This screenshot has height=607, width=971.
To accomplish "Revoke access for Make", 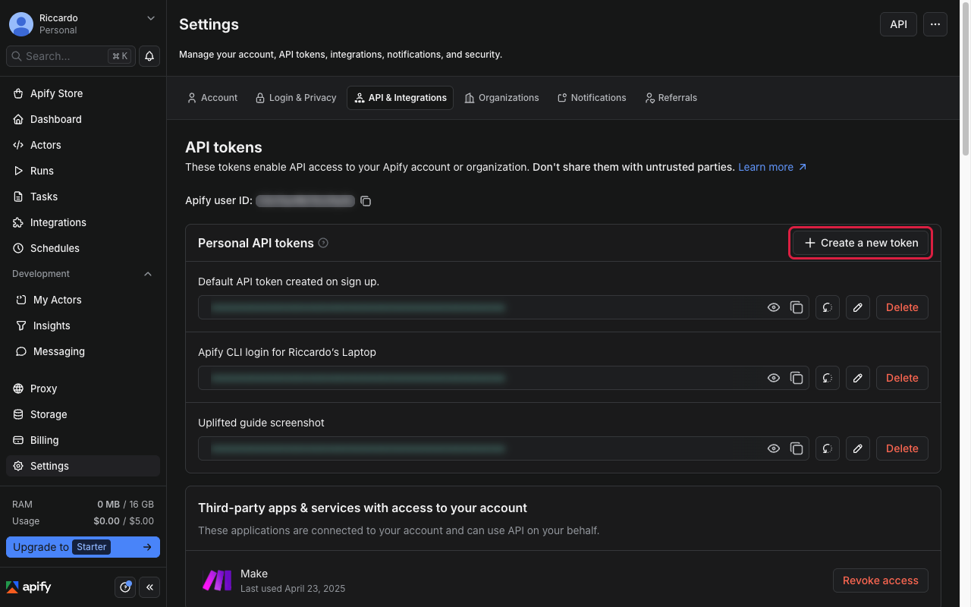I will [881, 580].
